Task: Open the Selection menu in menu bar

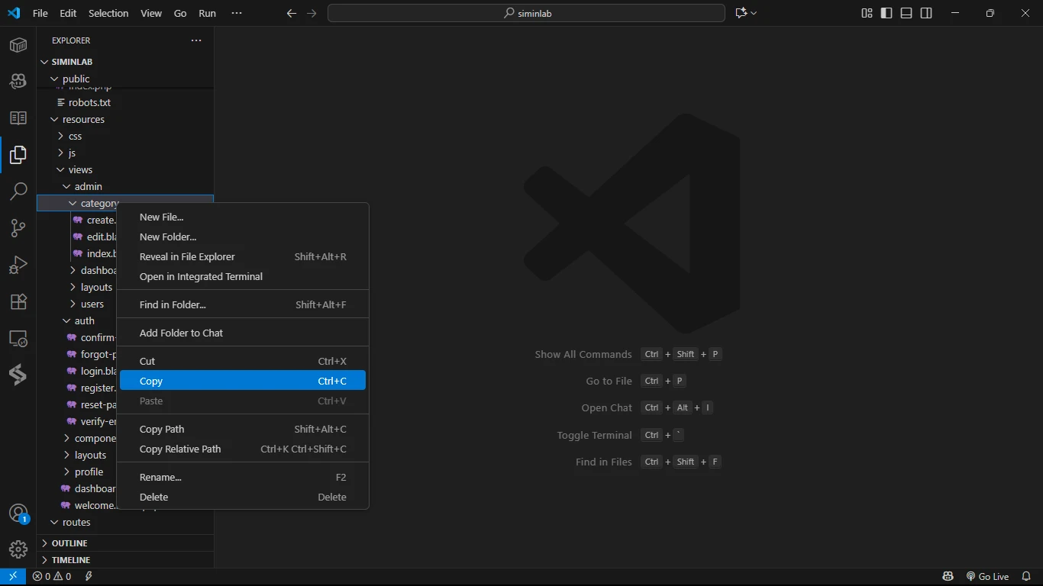Action: click(x=108, y=14)
